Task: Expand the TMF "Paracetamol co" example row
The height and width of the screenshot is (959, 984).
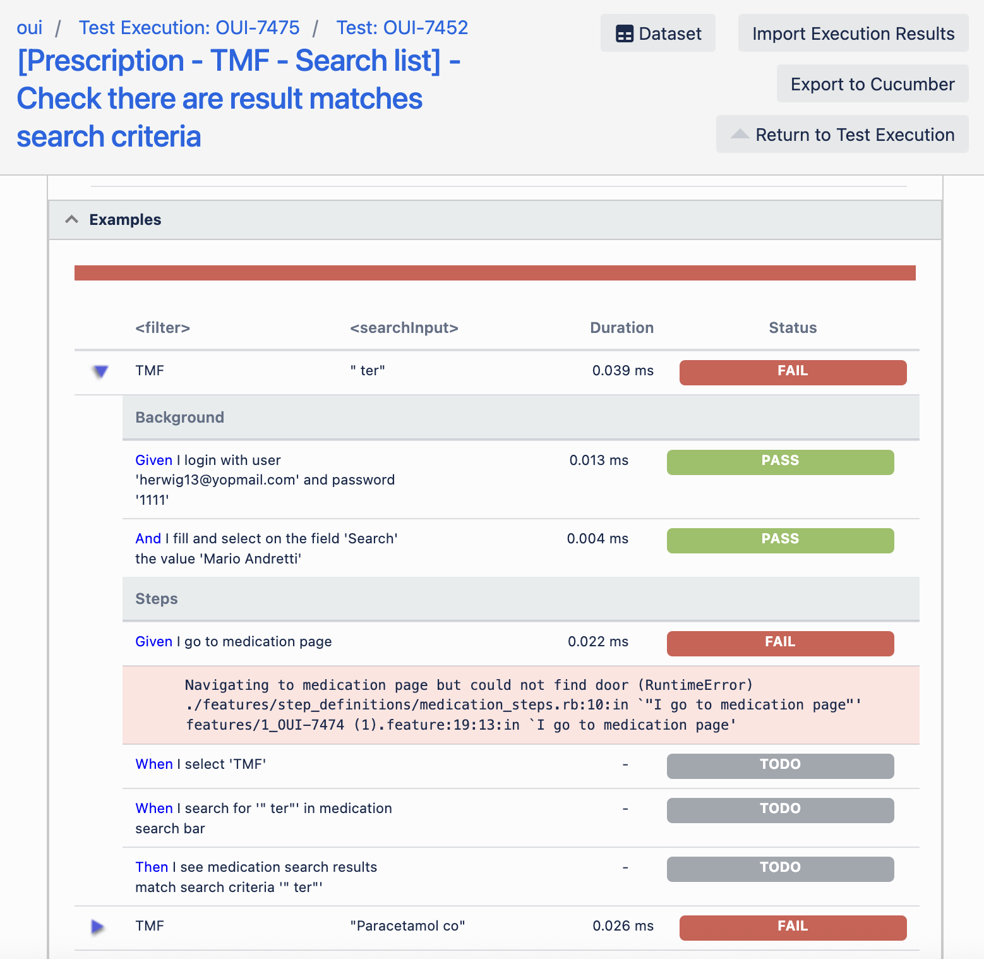Action: coord(98,927)
